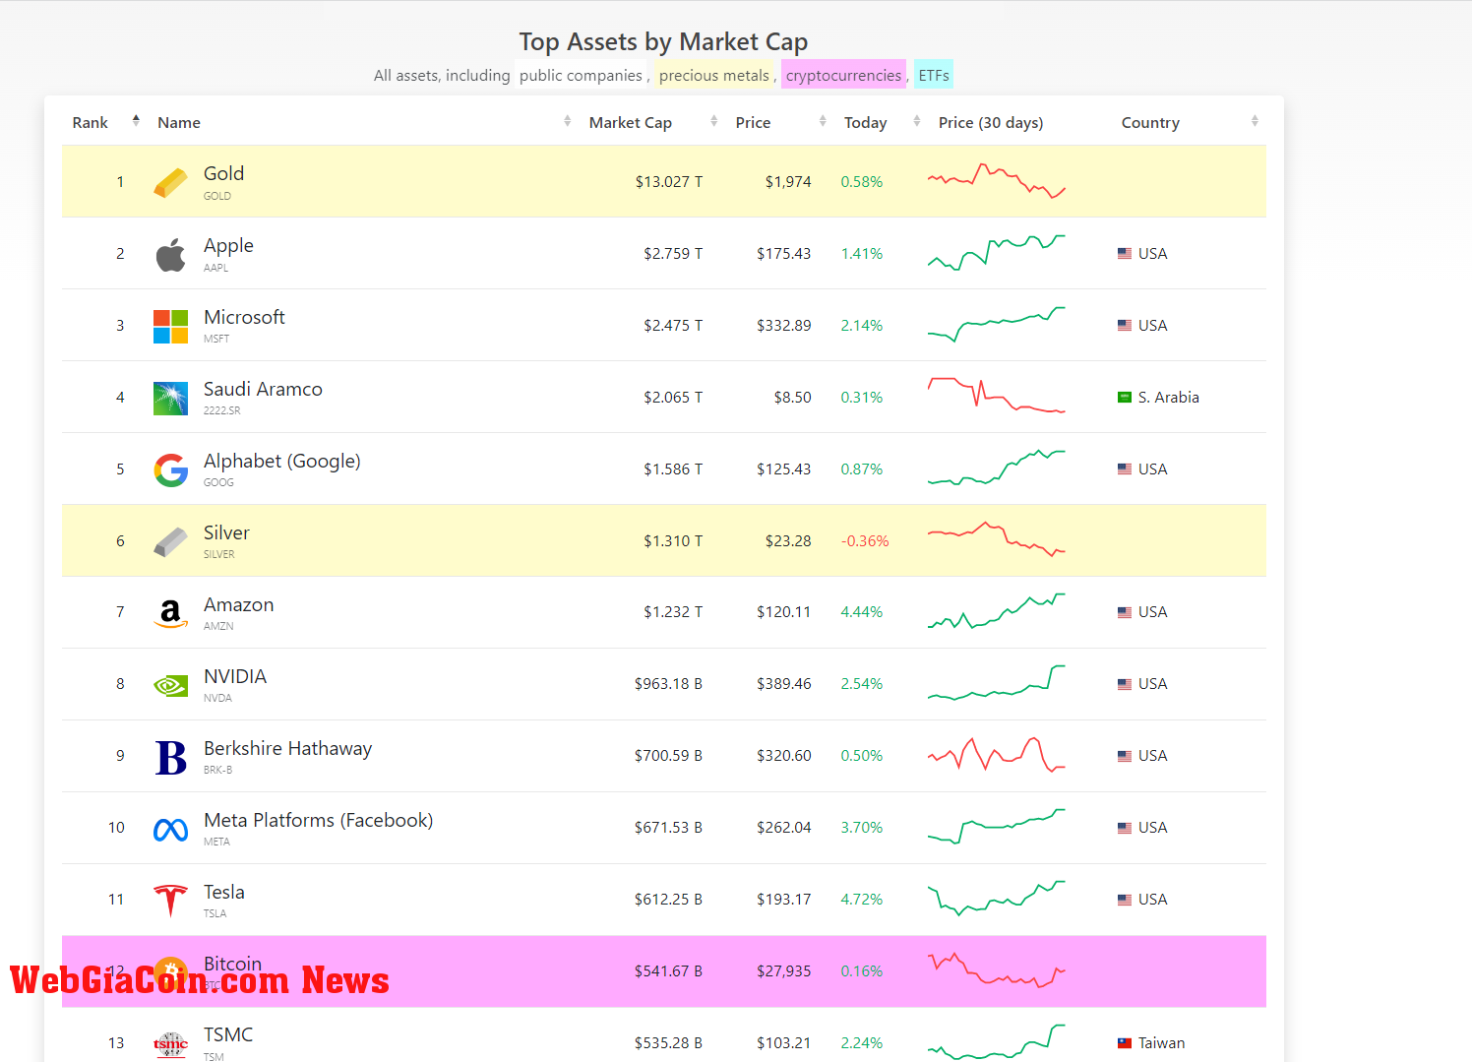Open the Saudi Aramco company page
Image resolution: width=1472 pixels, height=1062 pixels.
pos(263,389)
